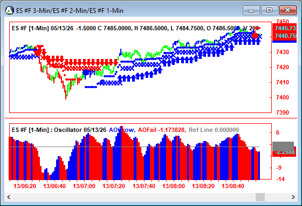The width and height of the screenshot is (302, 206).
Task: Click the 13/07:40 time axis label
Action: 144,187
